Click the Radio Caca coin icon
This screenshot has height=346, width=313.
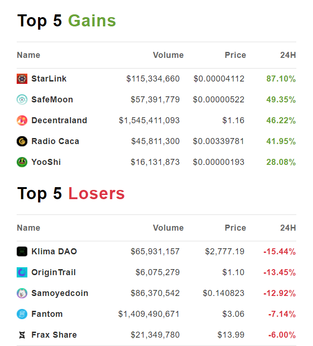click(22, 141)
